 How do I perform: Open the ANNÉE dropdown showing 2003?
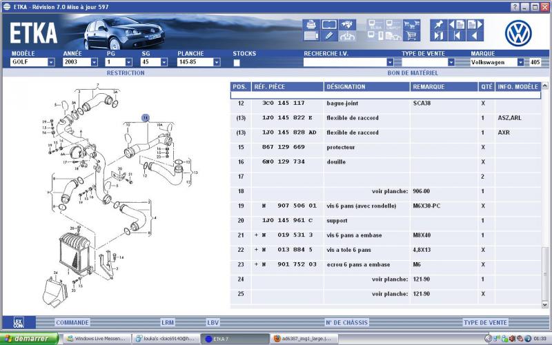(x=94, y=62)
